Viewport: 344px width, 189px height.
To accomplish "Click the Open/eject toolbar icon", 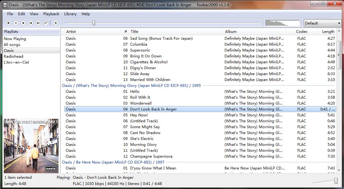I will pos(55,23).
